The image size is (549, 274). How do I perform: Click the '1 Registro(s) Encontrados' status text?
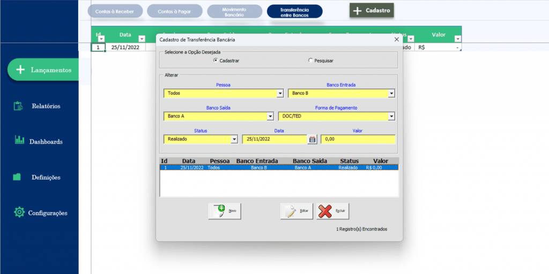point(362,229)
